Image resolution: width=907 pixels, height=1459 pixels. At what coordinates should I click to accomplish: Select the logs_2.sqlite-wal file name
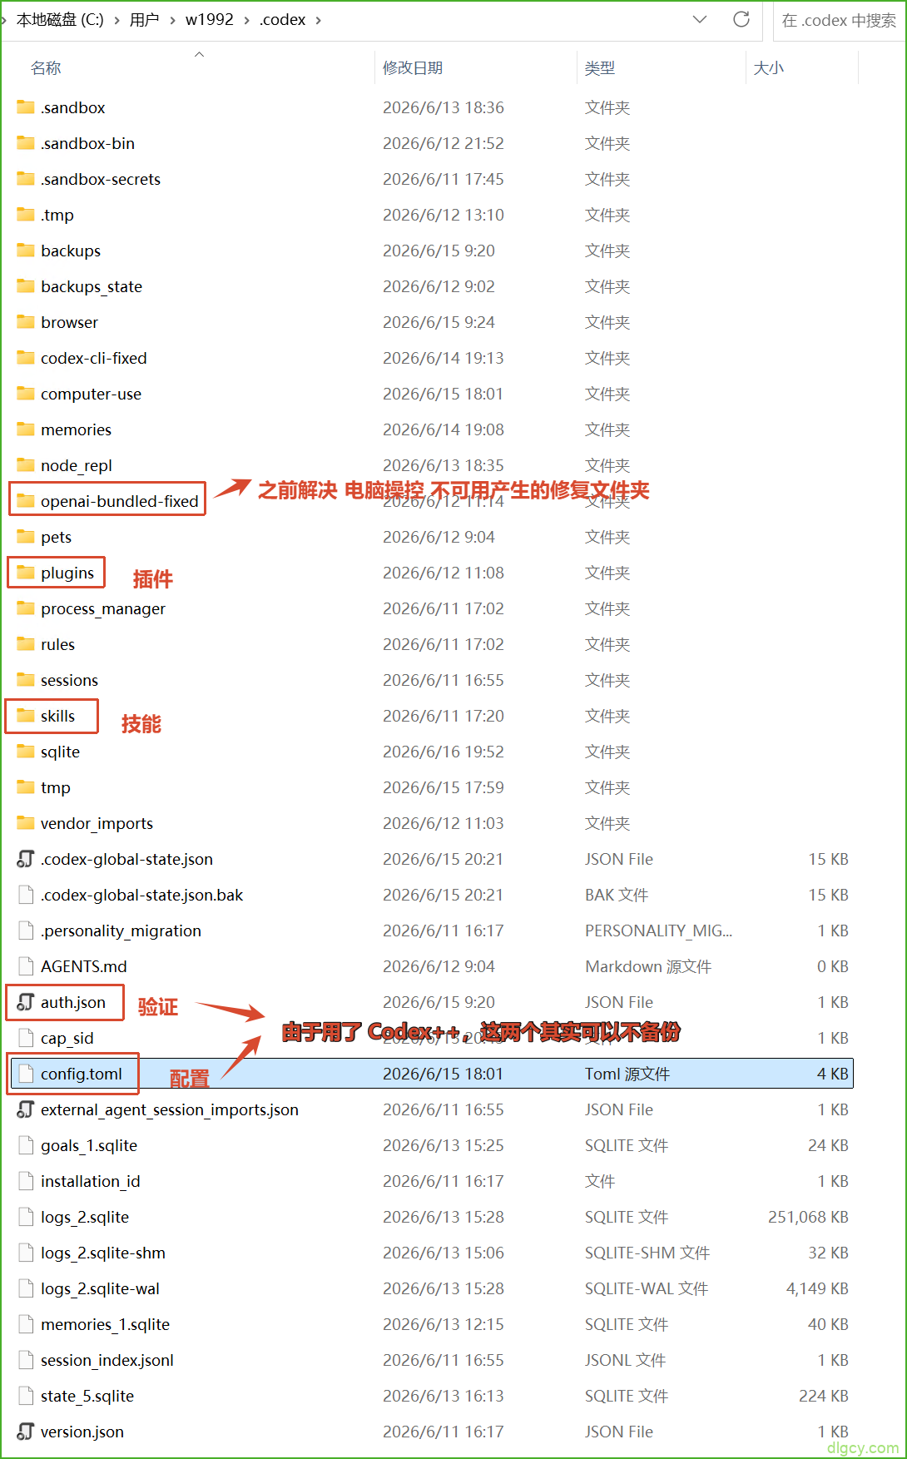pyautogui.click(x=101, y=1288)
